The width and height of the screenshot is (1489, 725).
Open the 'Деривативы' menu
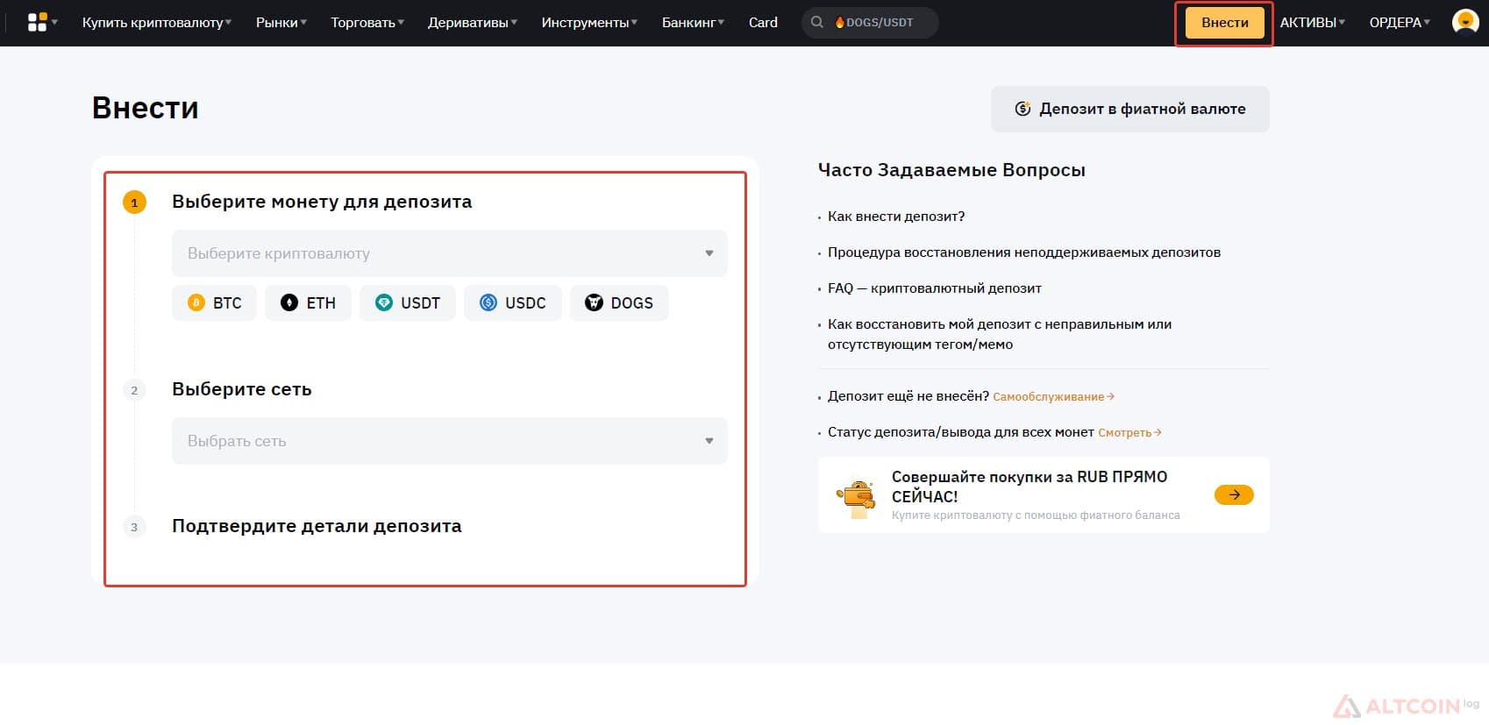click(473, 22)
